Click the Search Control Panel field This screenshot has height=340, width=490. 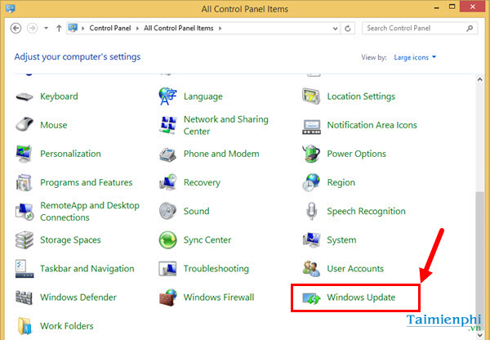(420, 28)
